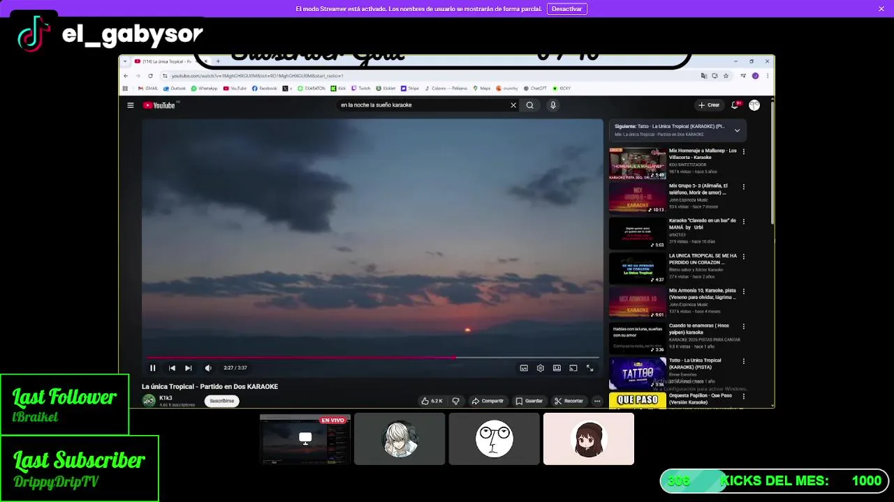This screenshot has width=894, height=502.
Task: Toggle subtitles in the player
Action: 524,368
